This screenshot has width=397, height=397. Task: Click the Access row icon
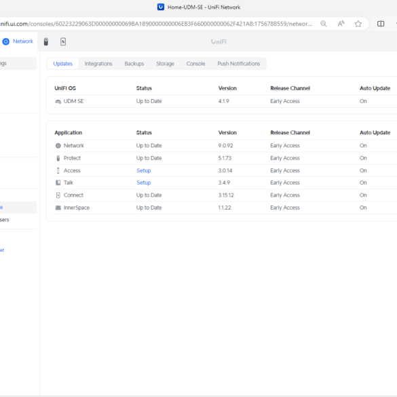click(x=58, y=170)
